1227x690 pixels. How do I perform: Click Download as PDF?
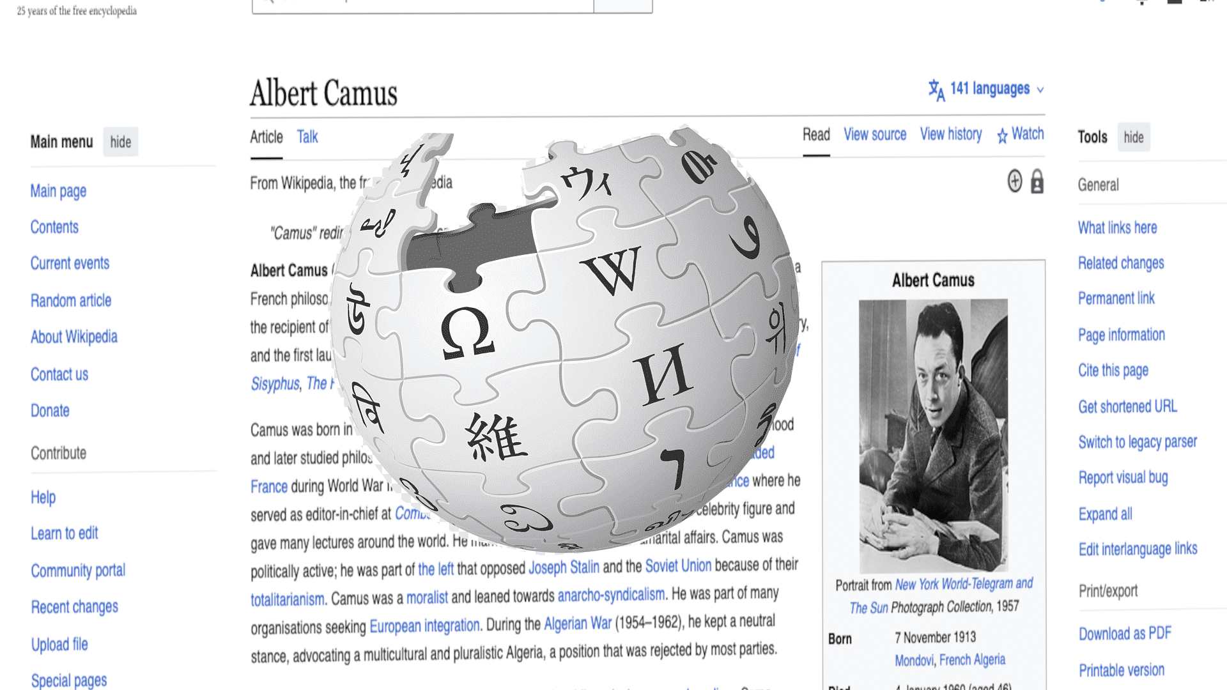point(1125,634)
